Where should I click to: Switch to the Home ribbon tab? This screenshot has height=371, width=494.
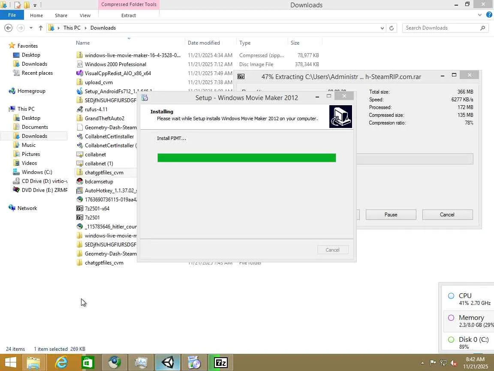pos(36,15)
